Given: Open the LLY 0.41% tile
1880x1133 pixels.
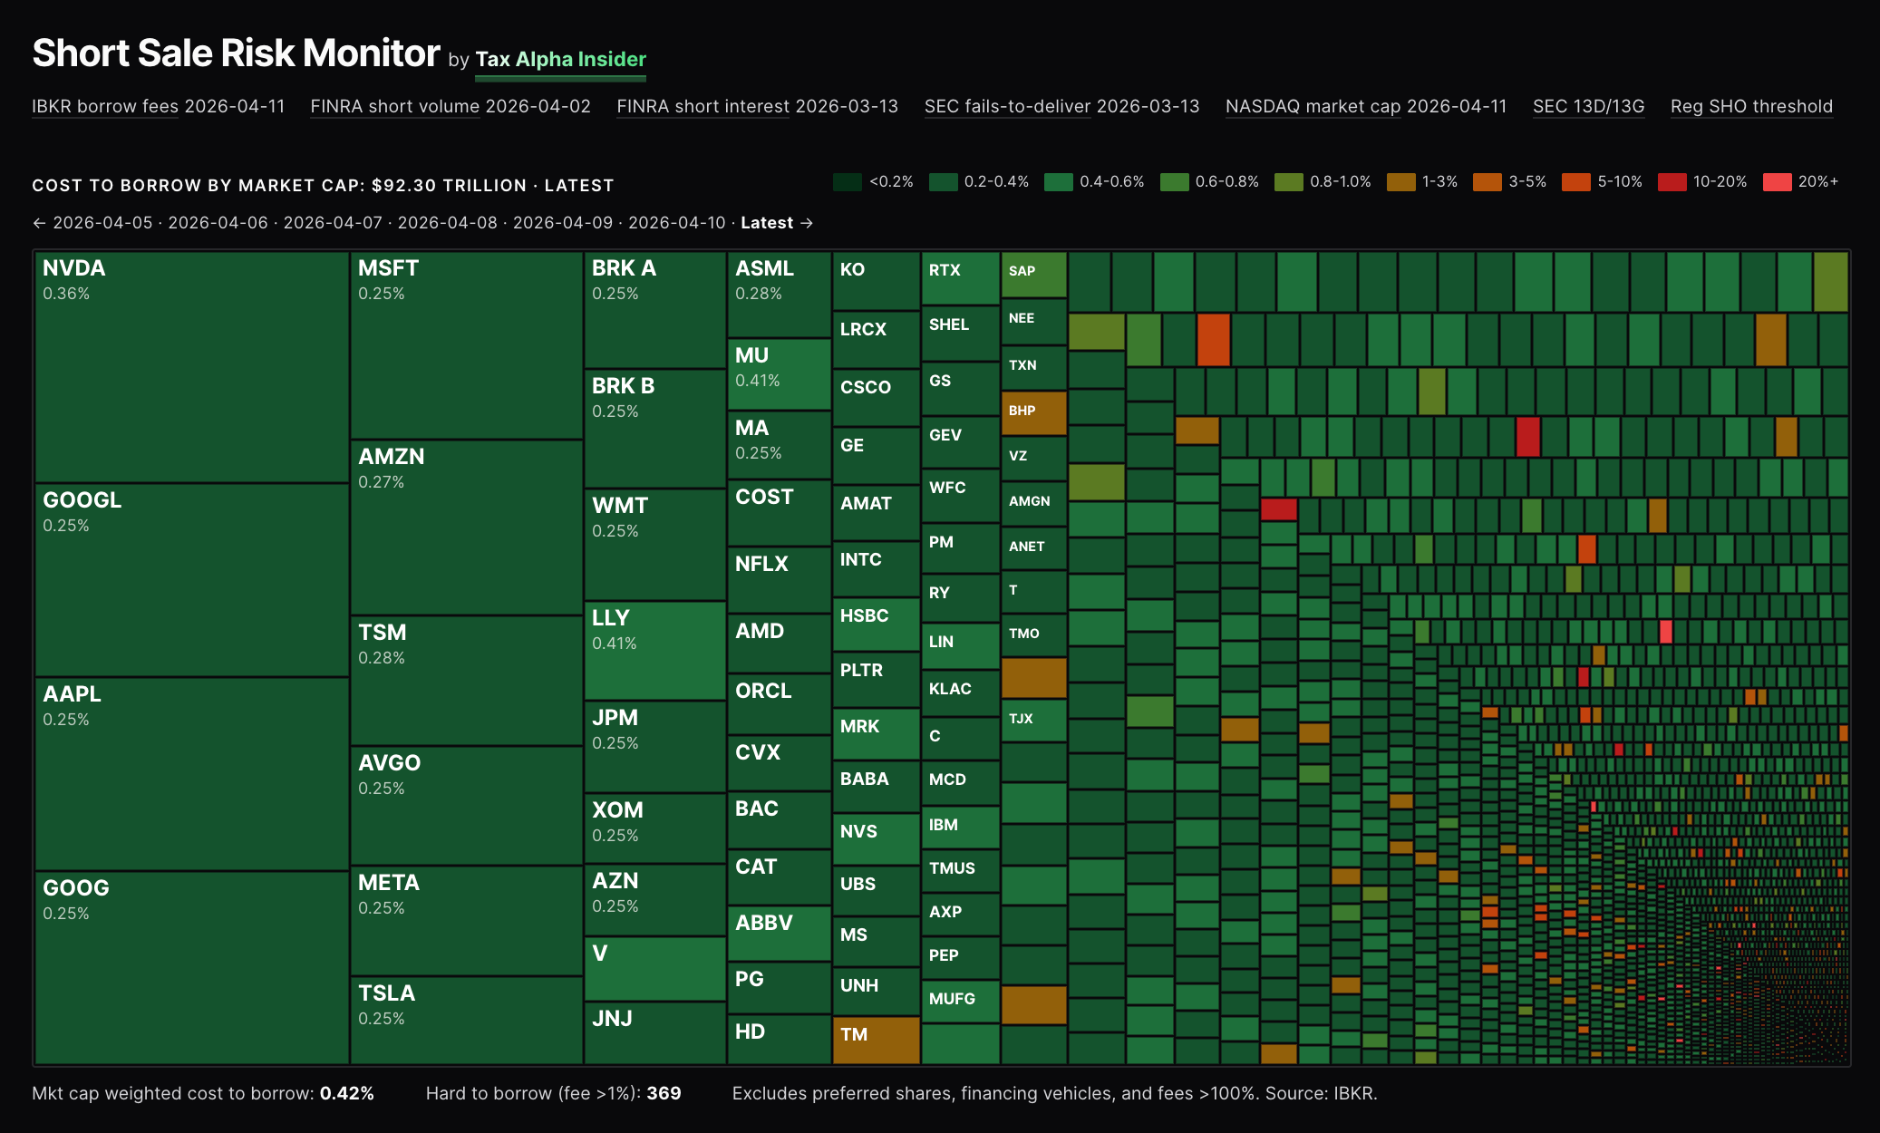Looking at the screenshot, I should click(654, 651).
